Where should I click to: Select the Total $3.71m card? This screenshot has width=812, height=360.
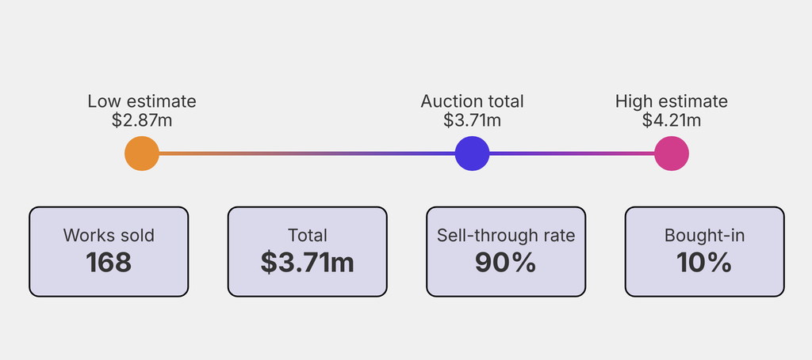click(308, 252)
